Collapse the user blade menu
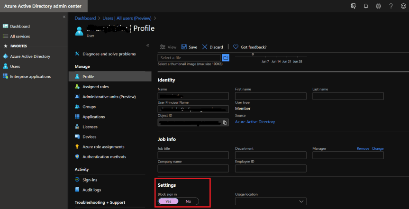 pyautogui.click(x=147, y=45)
